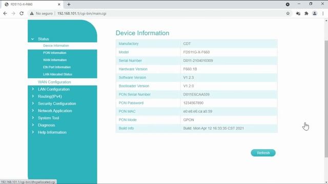The width and height of the screenshot is (328, 184).
Task: Select the Bootloader Version value V1.2.0
Action: pos(189,86)
